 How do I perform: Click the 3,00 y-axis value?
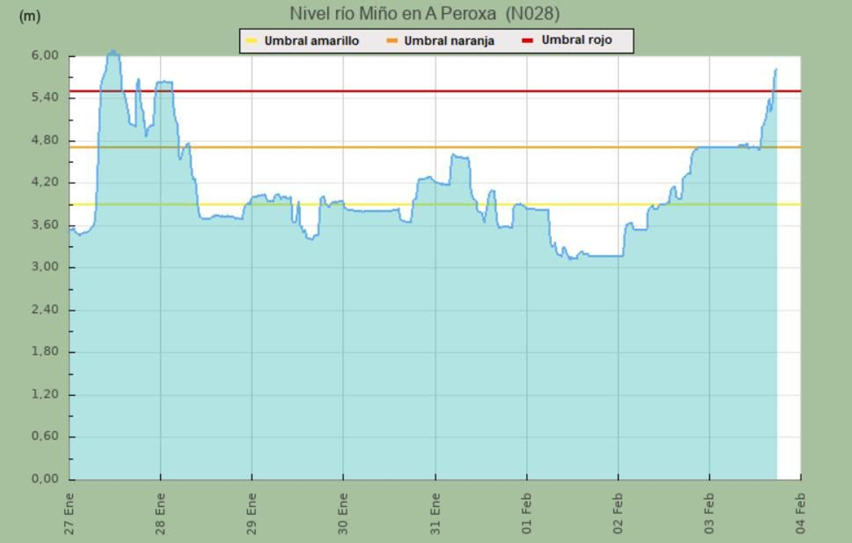tap(45, 267)
